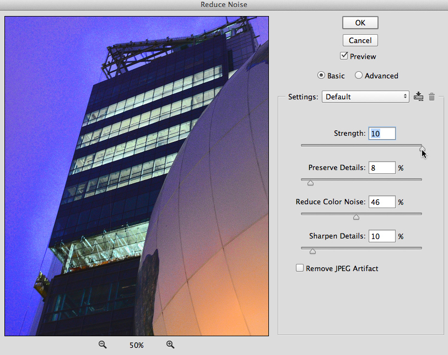Select the Reduce Color Noise percentage field
Screen dimensions: 448x355
pos(382,202)
